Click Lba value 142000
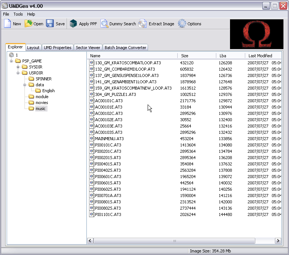 (226, 201)
